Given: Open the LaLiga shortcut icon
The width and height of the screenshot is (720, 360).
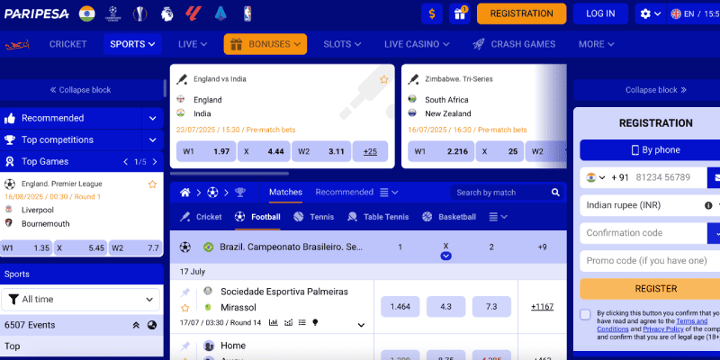Looking at the screenshot, I should click(193, 13).
